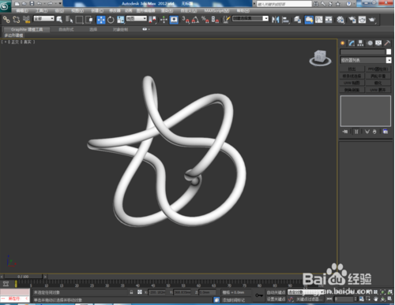Open the Rendered Frame Window icon
The width and height of the screenshot is (395, 305).
pos(362,20)
